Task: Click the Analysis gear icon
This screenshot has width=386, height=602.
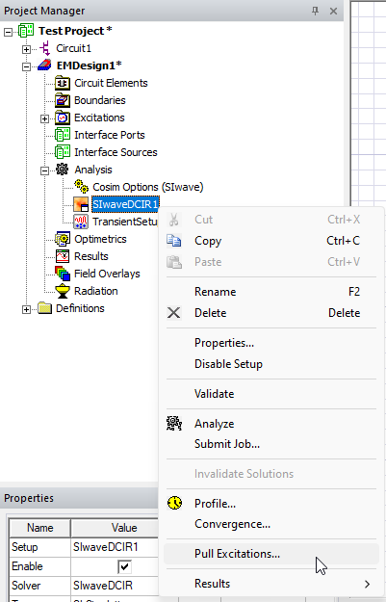Action: (x=63, y=170)
